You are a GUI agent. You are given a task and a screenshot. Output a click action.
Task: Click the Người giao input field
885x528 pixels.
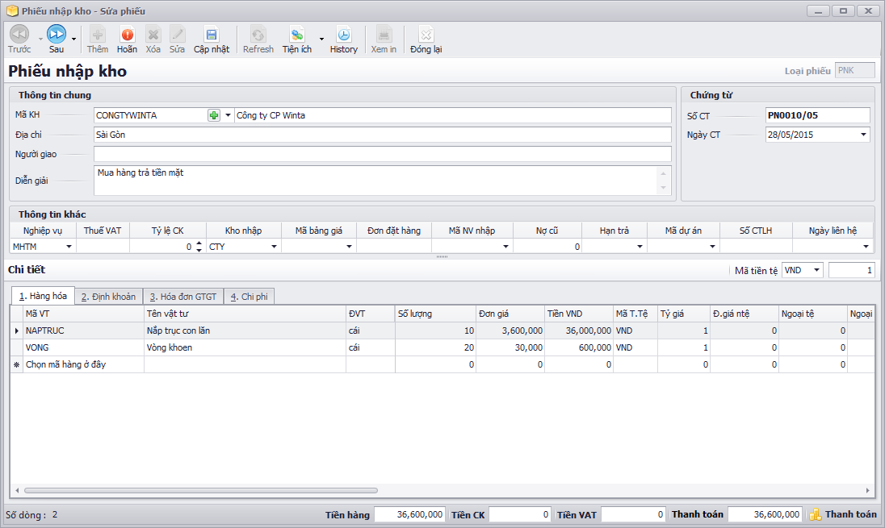[382, 154]
